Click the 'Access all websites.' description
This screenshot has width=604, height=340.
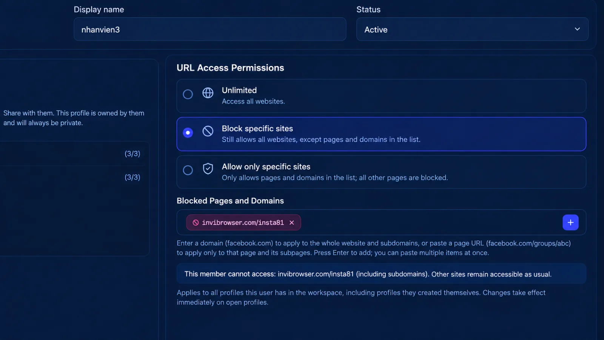coord(253,101)
